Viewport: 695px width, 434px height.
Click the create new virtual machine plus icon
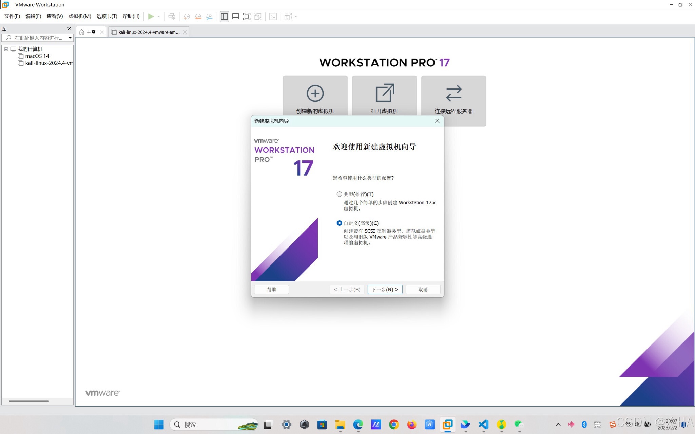(315, 93)
